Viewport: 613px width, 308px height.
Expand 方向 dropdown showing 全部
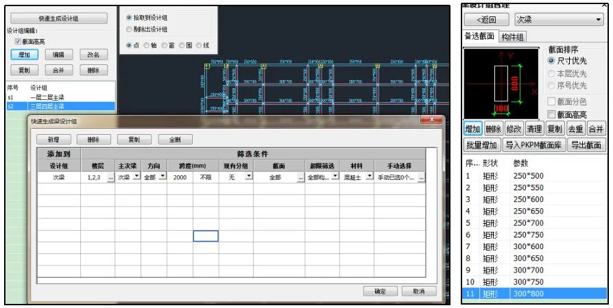tap(163, 177)
